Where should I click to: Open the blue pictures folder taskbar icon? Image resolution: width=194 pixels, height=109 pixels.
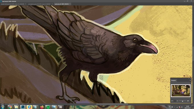[54, 107]
